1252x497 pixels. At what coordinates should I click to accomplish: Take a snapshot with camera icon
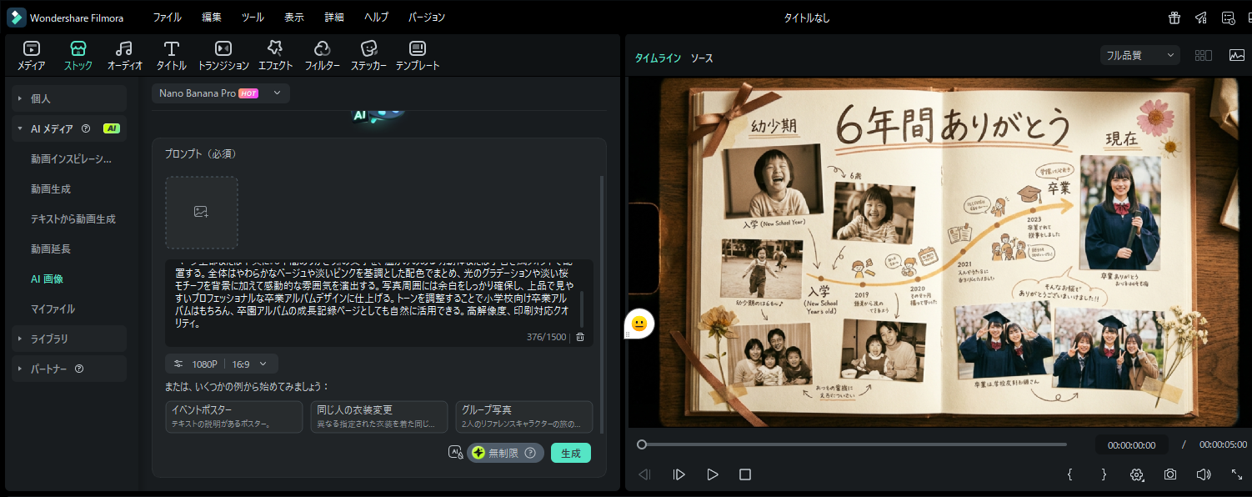(1170, 474)
